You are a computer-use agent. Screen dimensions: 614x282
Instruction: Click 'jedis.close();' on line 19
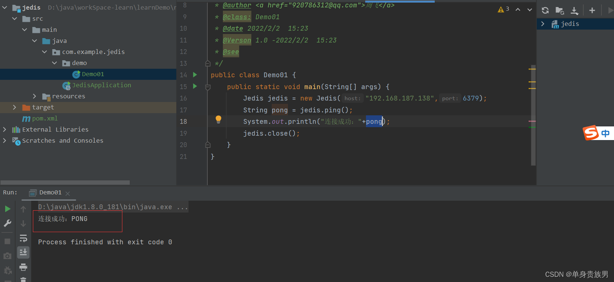point(271,133)
